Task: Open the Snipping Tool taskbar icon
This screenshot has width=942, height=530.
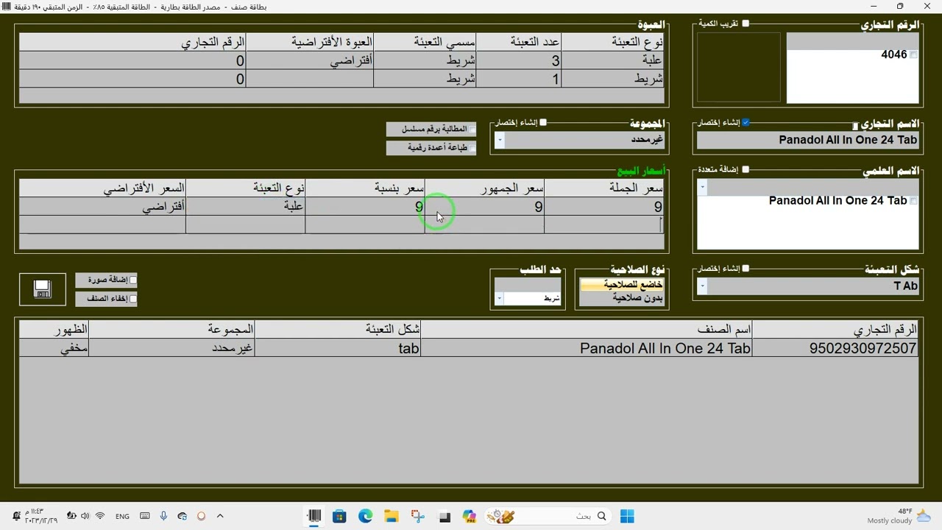Action: 418,516
